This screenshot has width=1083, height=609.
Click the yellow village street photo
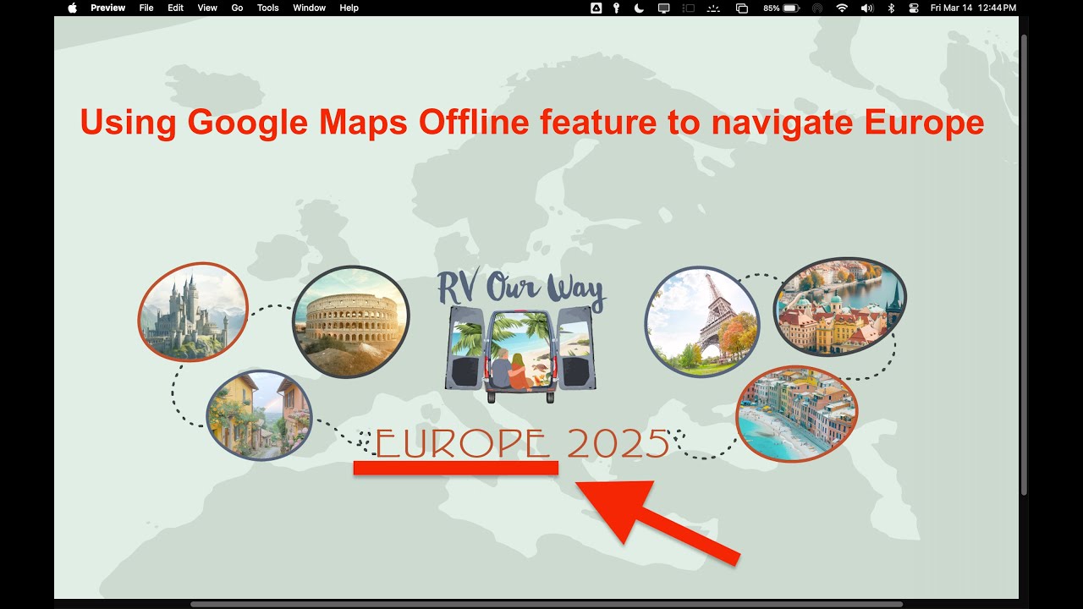[259, 415]
